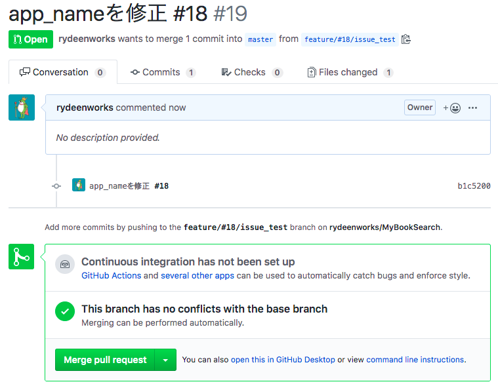
Task: View command line instructions link
Action: tap(415, 359)
